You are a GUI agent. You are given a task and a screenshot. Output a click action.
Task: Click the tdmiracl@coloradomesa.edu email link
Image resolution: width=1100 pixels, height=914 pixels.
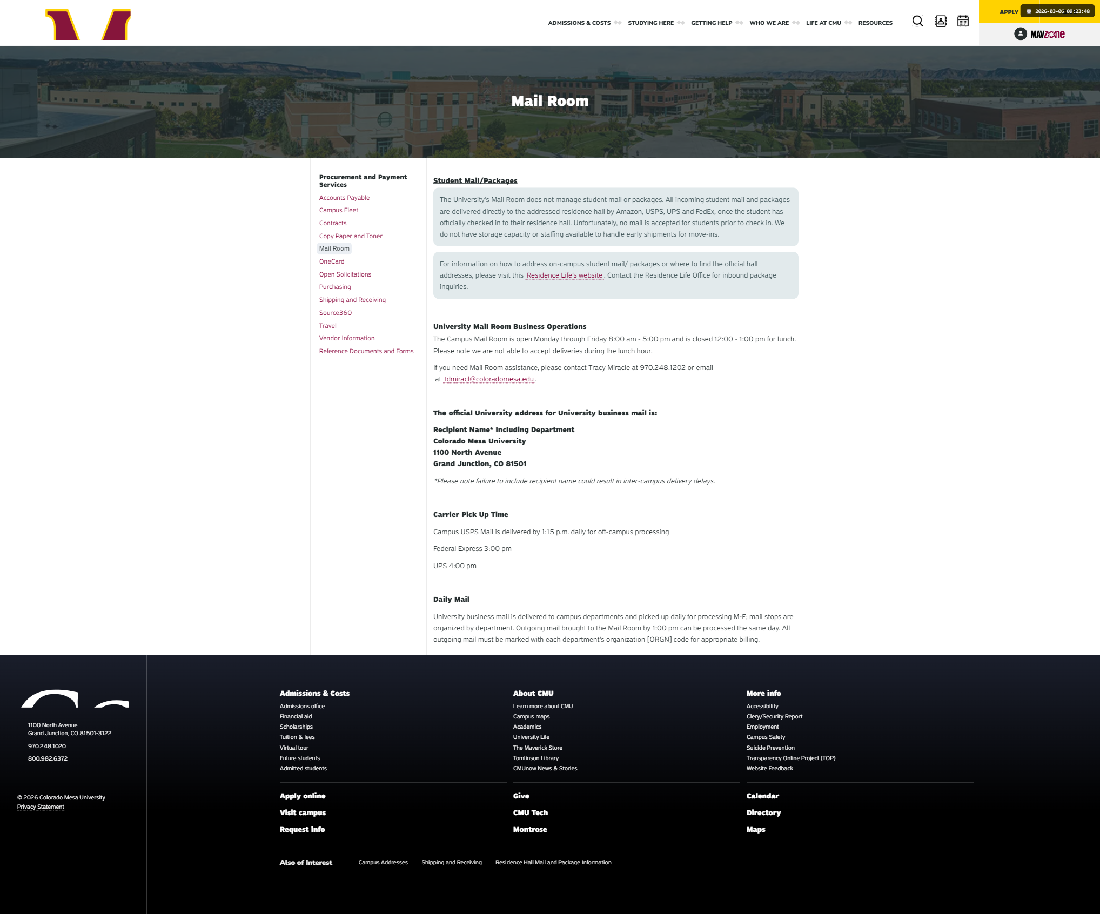point(488,379)
